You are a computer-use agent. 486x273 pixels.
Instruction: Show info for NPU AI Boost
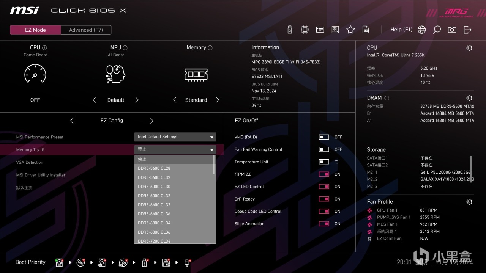coord(125,48)
